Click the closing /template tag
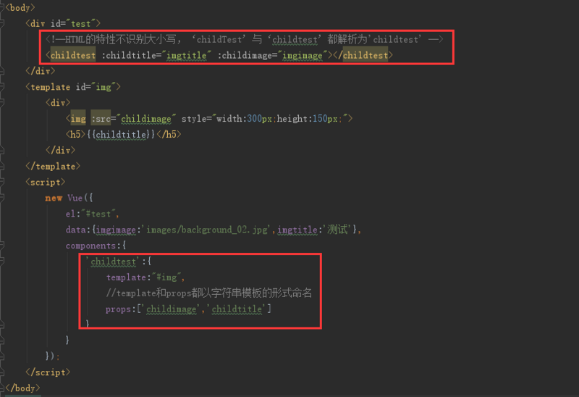Image resolution: width=579 pixels, height=397 pixels. 53,167
